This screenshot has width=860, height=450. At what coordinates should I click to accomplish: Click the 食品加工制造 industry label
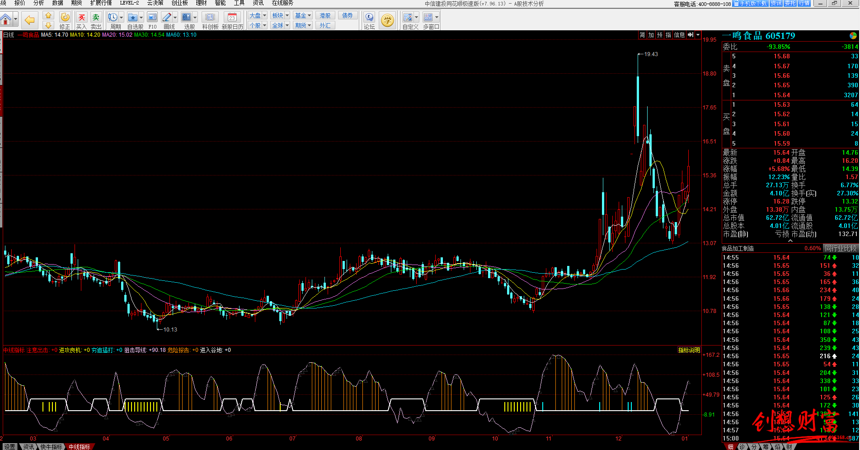738,248
